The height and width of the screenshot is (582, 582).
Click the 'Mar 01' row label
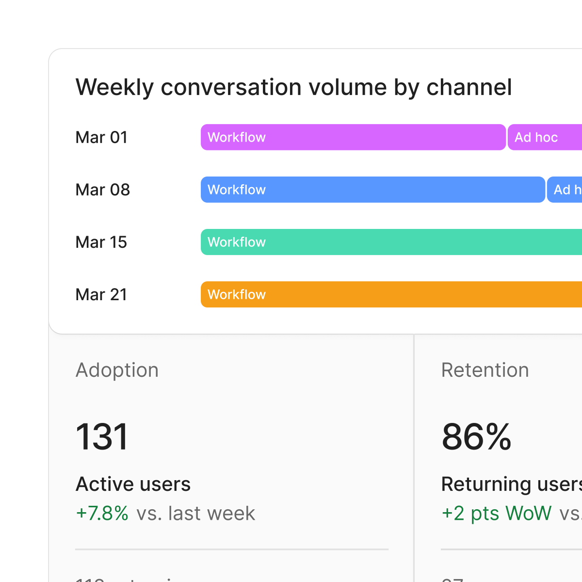[101, 137]
